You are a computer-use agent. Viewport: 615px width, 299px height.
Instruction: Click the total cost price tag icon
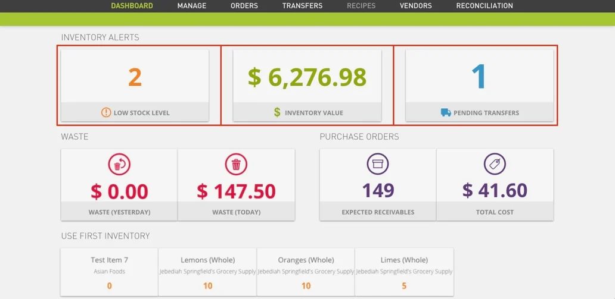pyautogui.click(x=495, y=164)
